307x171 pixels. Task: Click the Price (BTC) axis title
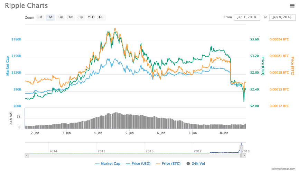[292, 66]
